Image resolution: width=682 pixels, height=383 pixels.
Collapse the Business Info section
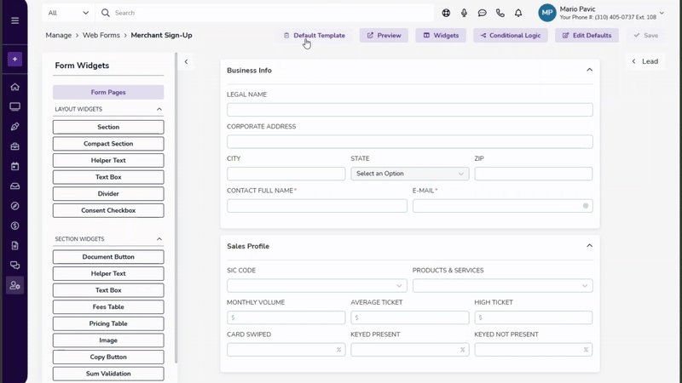tap(589, 70)
